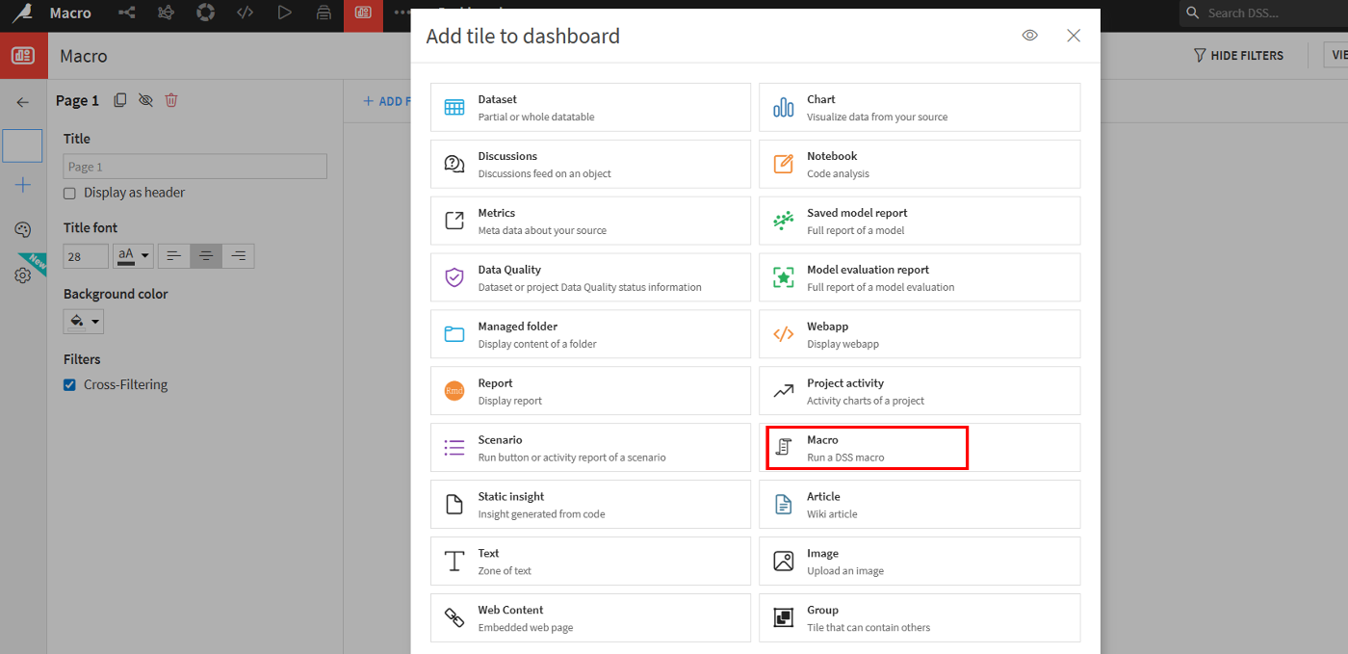Expand the Background color picker dropdown
This screenshot has width=1348, height=654.
84,322
